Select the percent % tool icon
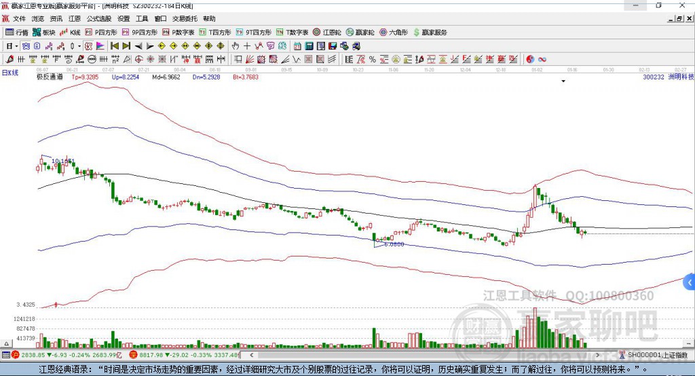The width and height of the screenshot is (695, 376). (x=373, y=60)
